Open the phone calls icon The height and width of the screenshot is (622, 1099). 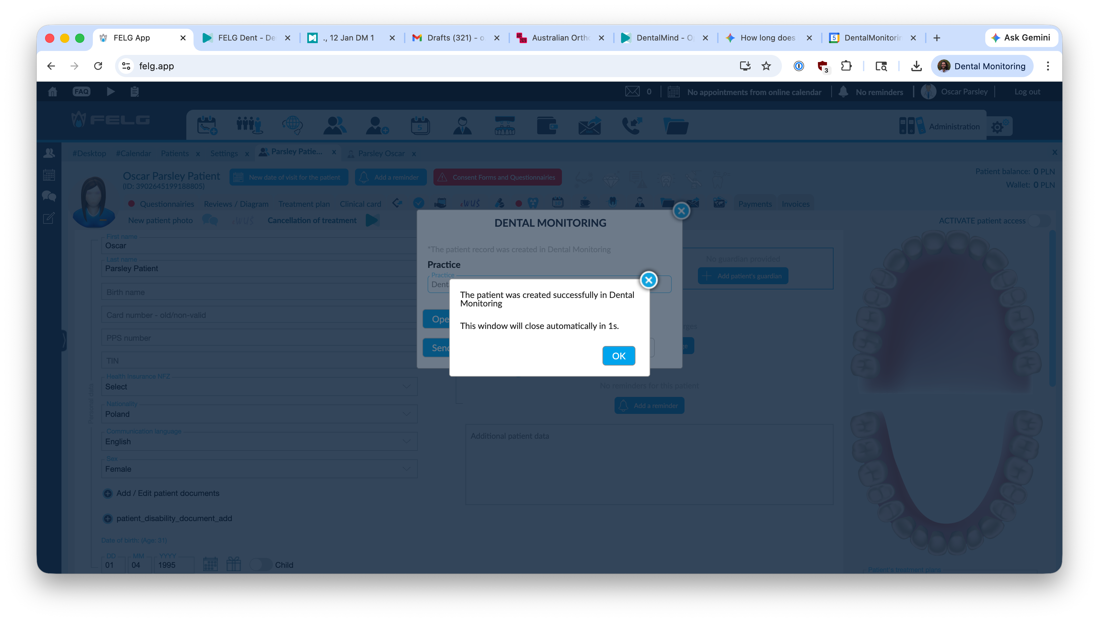pos(632,125)
